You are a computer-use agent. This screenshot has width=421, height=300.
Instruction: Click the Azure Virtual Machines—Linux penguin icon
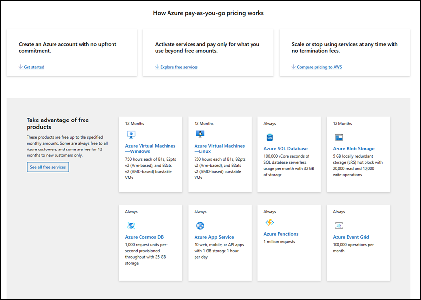pyautogui.click(x=199, y=134)
